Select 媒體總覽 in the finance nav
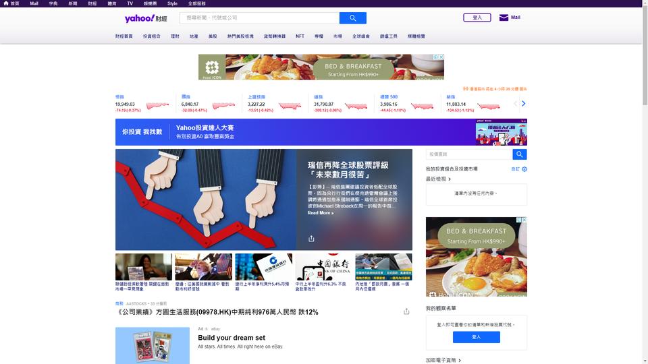The width and height of the screenshot is (648, 364). tap(416, 36)
